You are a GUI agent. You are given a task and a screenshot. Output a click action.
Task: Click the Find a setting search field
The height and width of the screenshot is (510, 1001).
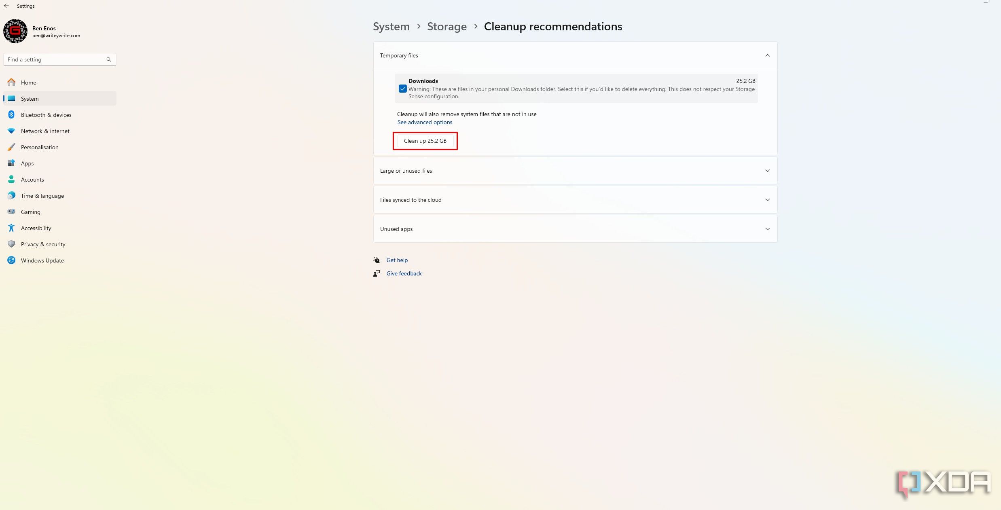59,59
